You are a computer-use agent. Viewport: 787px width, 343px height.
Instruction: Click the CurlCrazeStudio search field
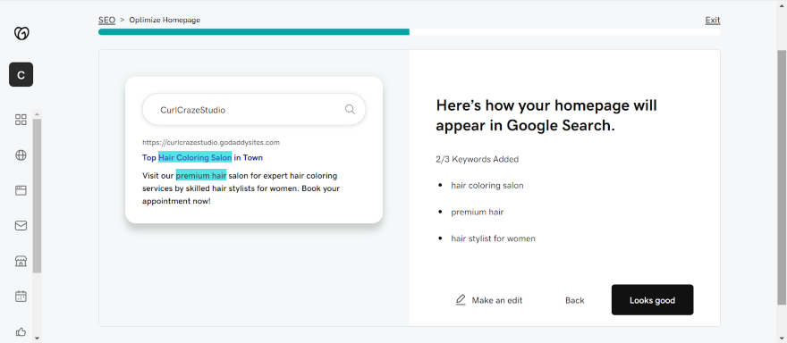point(254,109)
